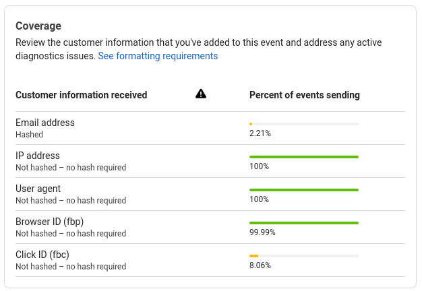Click the warning triangle icon

click(x=201, y=94)
